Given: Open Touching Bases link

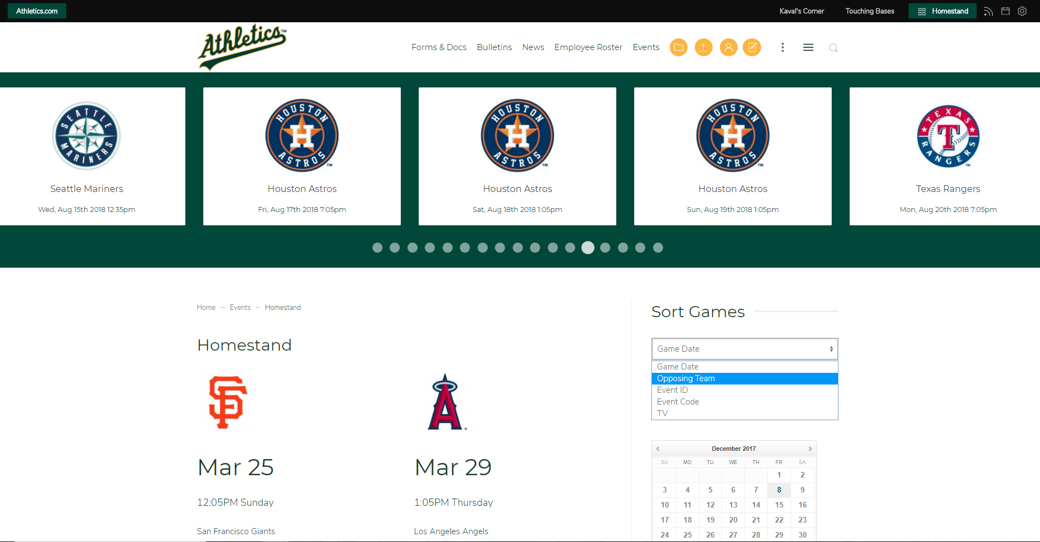Looking at the screenshot, I should click(870, 11).
